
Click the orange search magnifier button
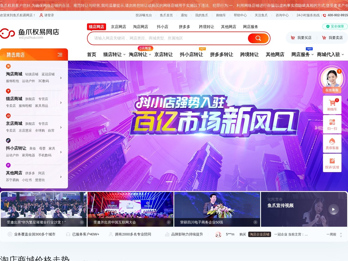258,38
